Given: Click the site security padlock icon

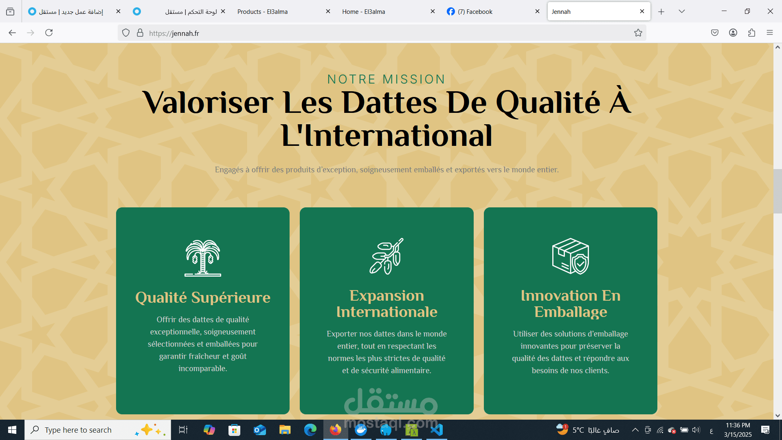Looking at the screenshot, I should click(140, 33).
